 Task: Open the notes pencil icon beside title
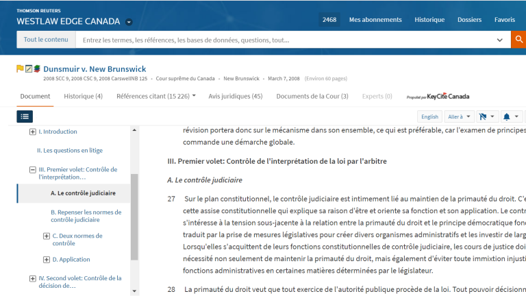click(29, 69)
